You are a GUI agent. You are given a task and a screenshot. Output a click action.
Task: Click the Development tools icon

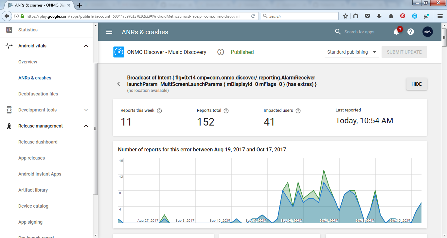point(9,110)
